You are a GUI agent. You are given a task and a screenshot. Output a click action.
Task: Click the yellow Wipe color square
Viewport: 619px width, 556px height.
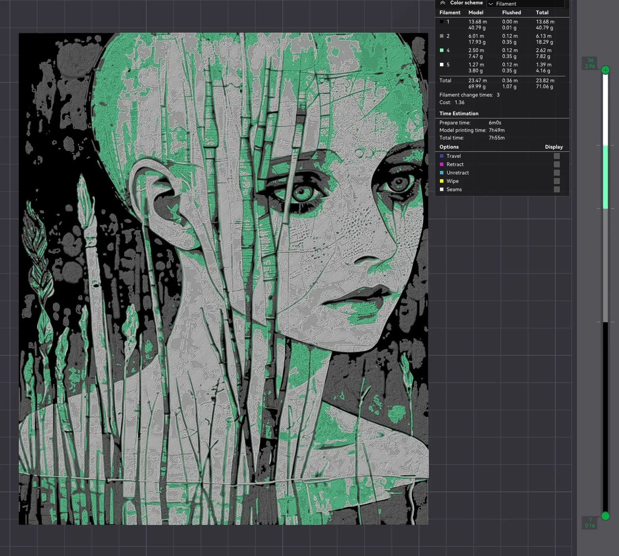(x=442, y=181)
